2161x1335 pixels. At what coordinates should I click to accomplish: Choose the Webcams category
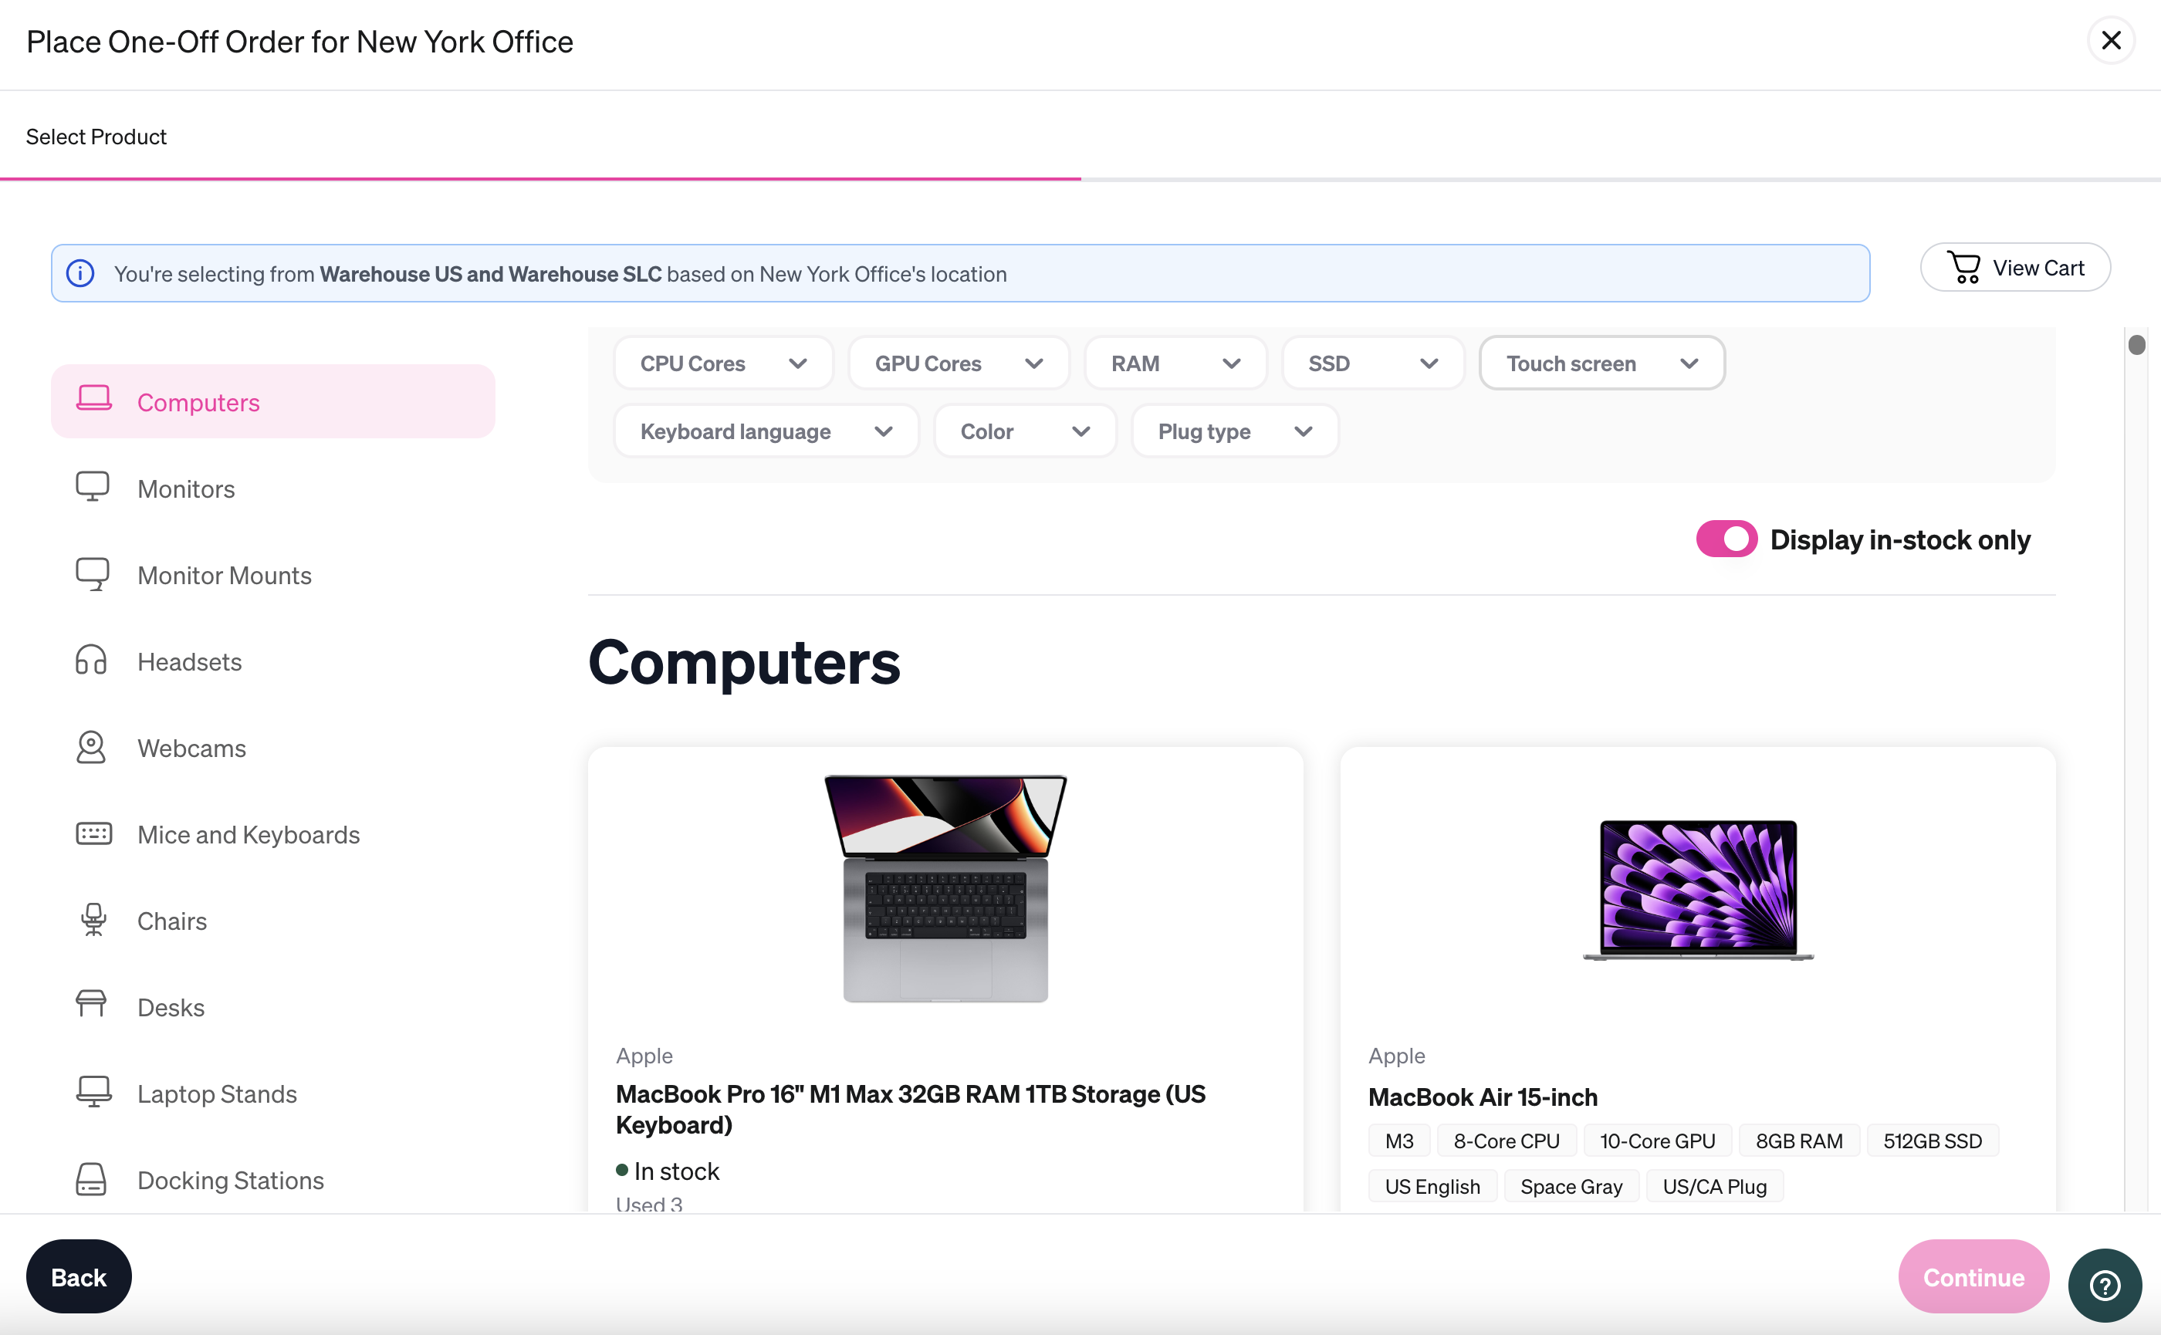tap(191, 748)
